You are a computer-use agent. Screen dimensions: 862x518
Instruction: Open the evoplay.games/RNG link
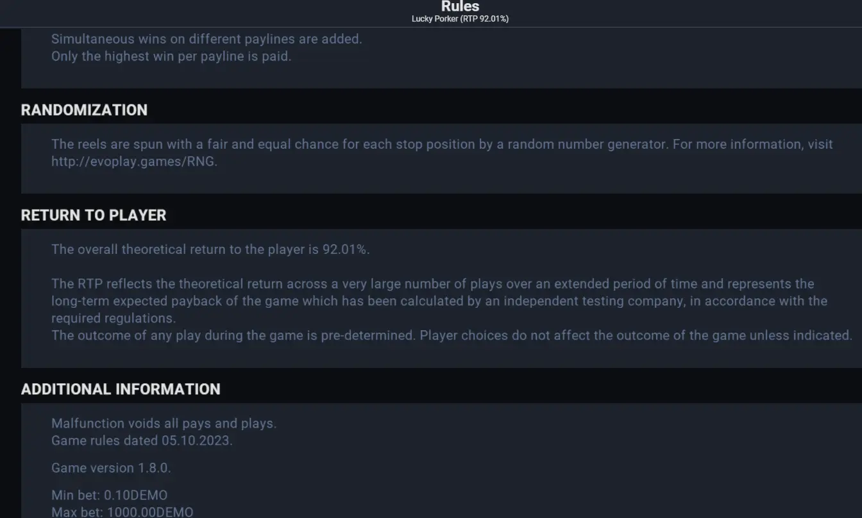[134, 162]
